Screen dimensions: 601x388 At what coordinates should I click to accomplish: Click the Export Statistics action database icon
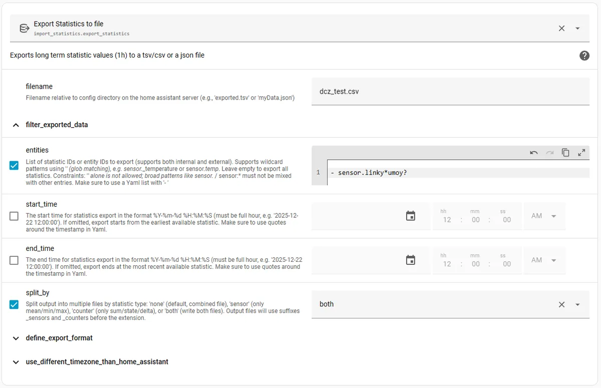click(x=24, y=28)
